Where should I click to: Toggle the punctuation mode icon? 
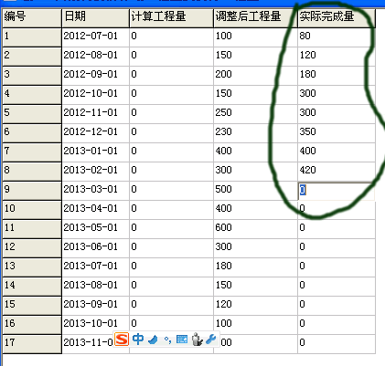point(167,340)
